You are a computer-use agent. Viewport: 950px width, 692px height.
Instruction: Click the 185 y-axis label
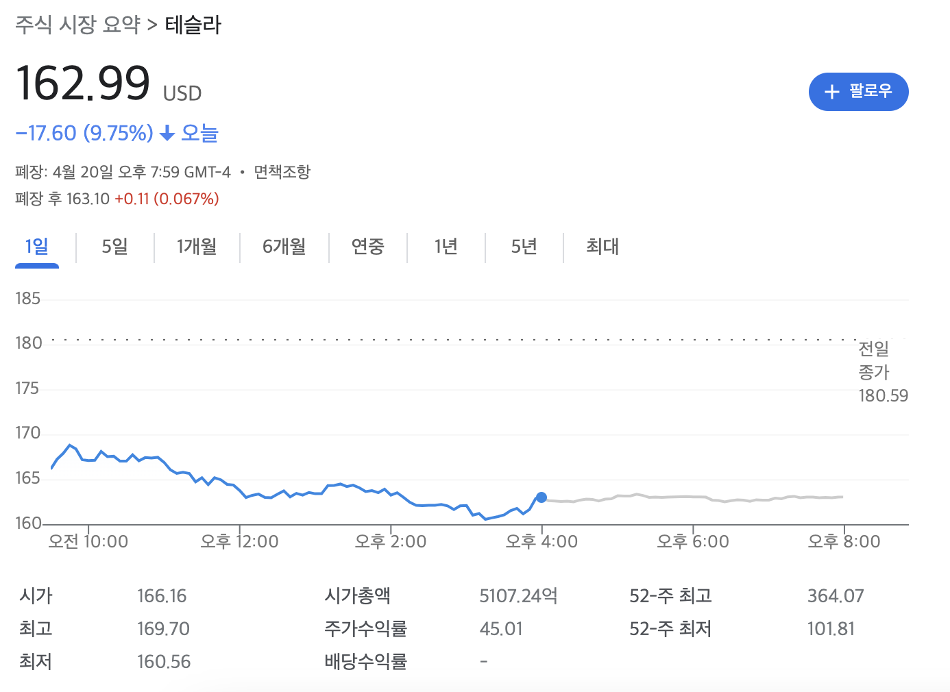28,299
